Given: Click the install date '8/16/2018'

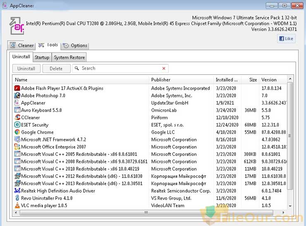Looking at the screenshot, I should 226,140.
